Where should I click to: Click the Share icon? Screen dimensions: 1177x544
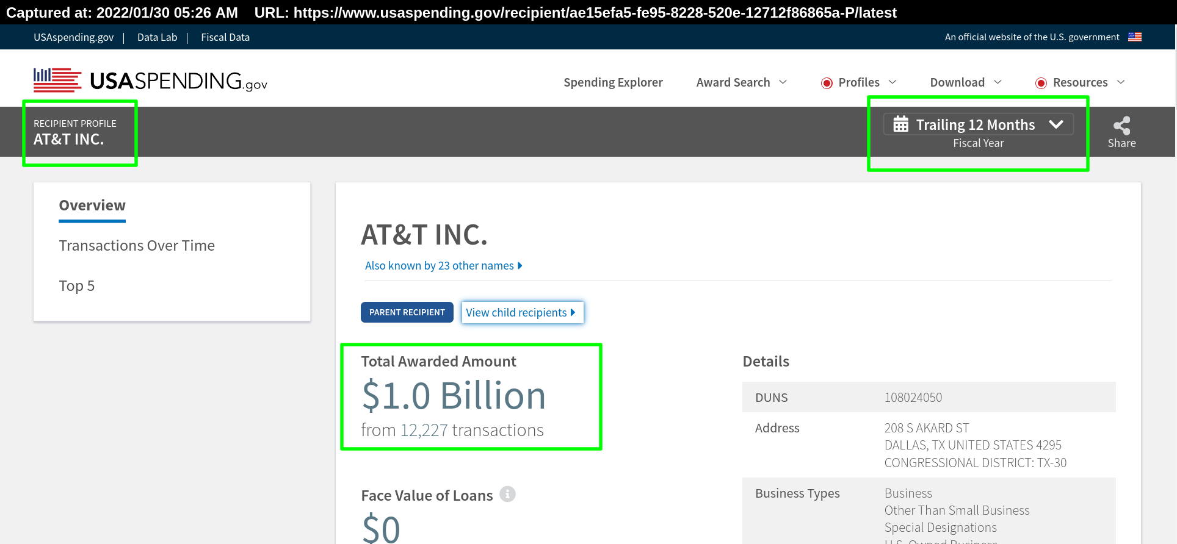click(1121, 126)
